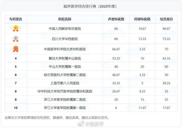Select hospital 哈尔滨医科大学附属第二医院
Screen dimensions: 182x128
tap(65, 75)
